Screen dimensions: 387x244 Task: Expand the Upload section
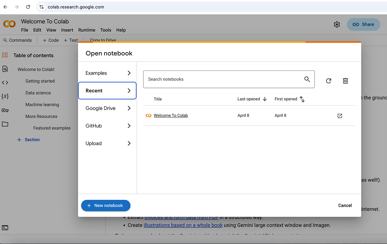[x=107, y=143]
